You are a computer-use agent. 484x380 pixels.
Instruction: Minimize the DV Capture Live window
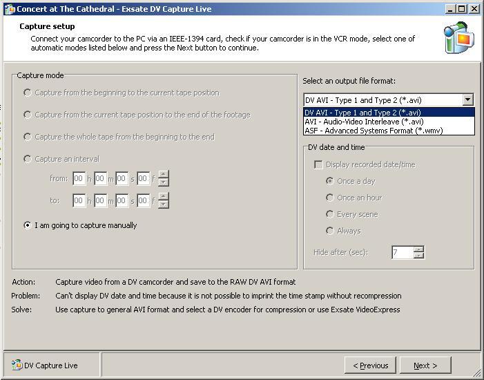[x=450, y=9]
